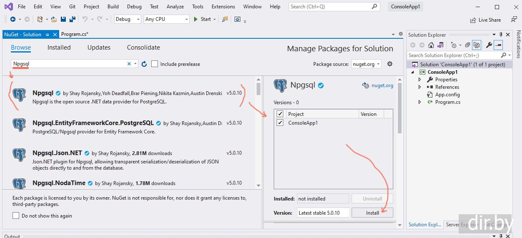The height and width of the screenshot is (238, 522).
Task: Switch to the Installed tab
Action: tap(59, 48)
